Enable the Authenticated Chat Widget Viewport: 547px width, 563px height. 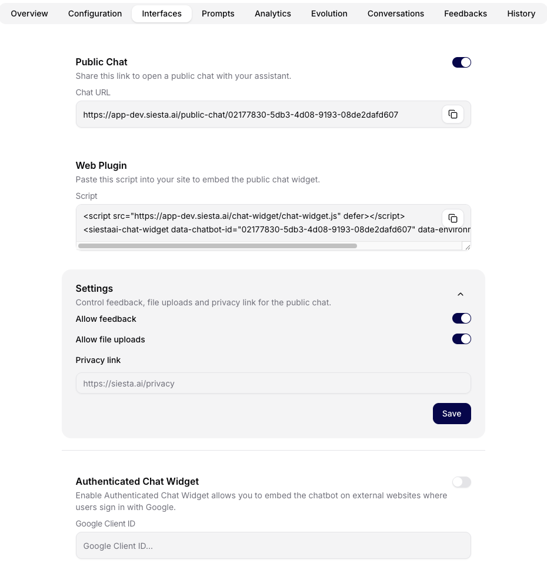(x=461, y=482)
